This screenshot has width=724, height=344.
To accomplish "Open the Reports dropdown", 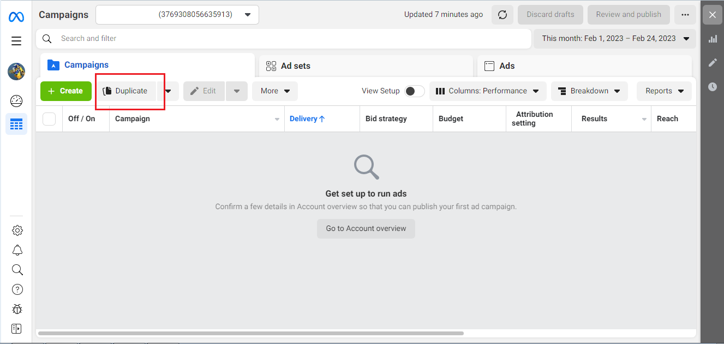I will 664,91.
